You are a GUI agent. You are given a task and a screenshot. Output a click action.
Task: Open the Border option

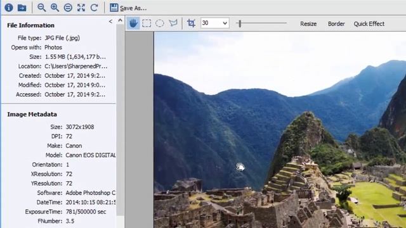(336, 24)
